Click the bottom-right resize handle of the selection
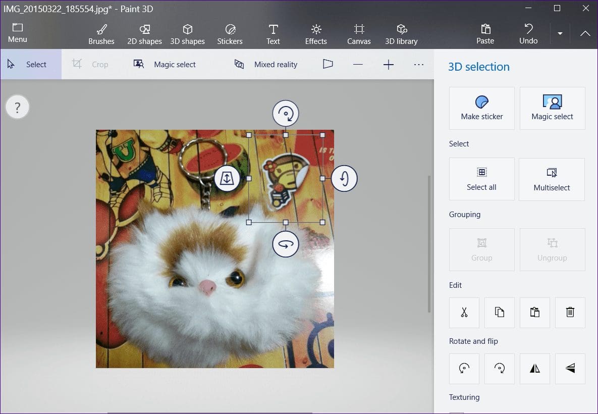The width and height of the screenshot is (598, 414). click(322, 222)
